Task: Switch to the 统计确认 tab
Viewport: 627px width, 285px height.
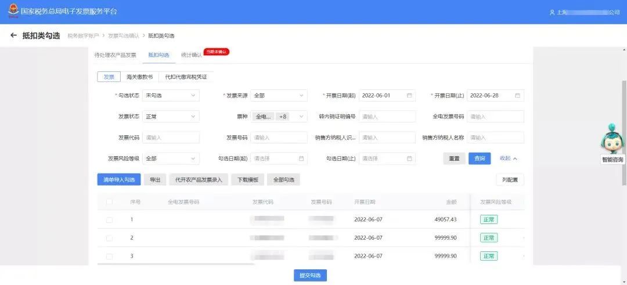Action: tap(191, 55)
